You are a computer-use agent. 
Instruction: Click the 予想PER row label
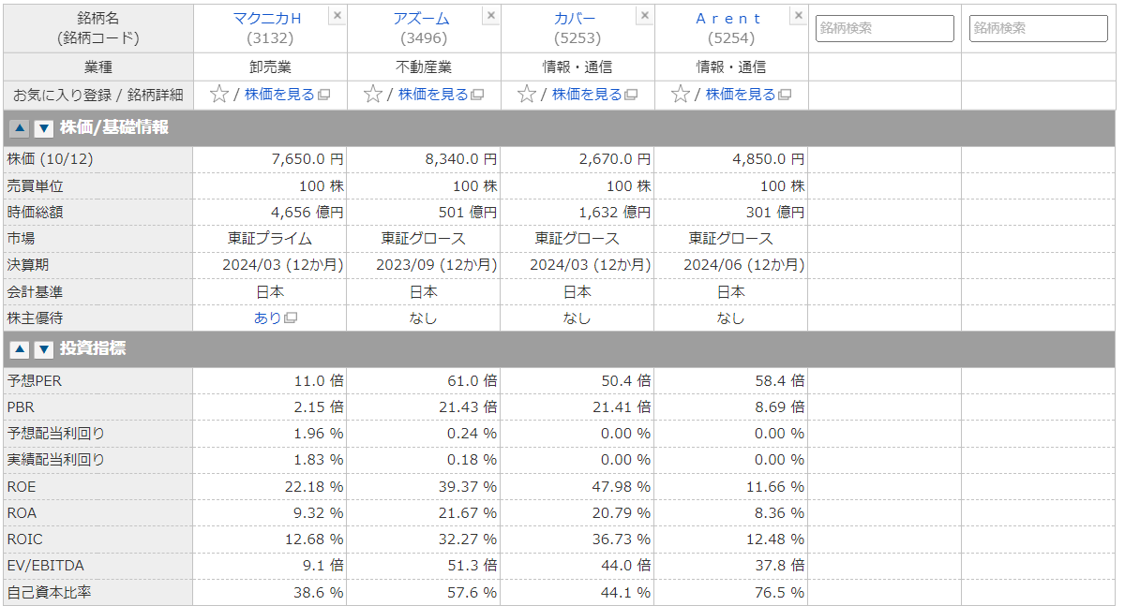click(35, 381)
